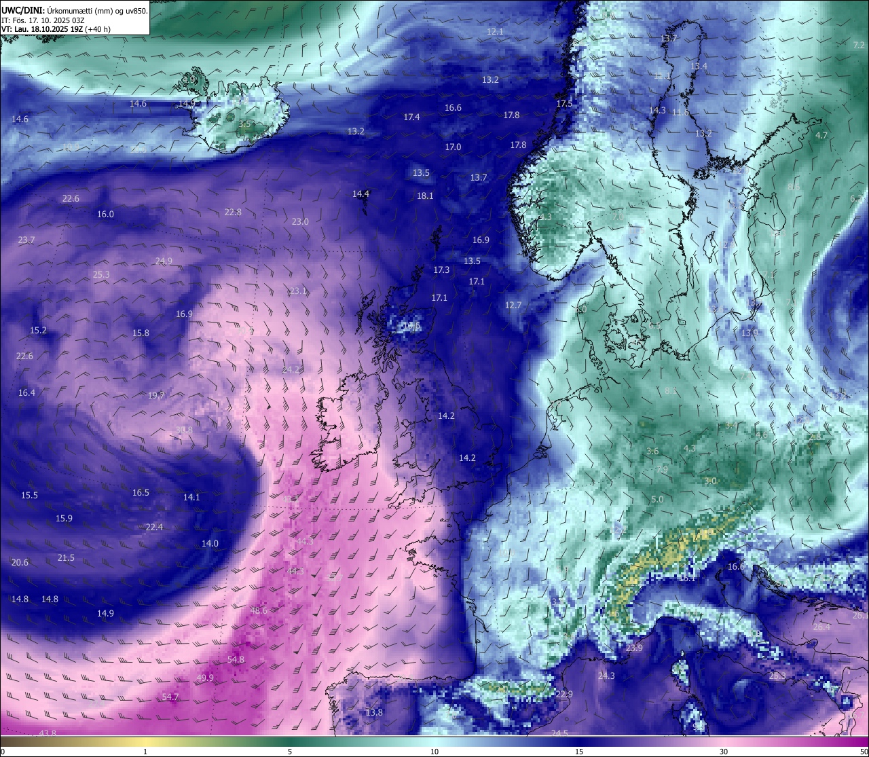Click the 22.9 value label
Image resolution: width=869 pixels, height=757 pixels.
(x=564, y=695)
